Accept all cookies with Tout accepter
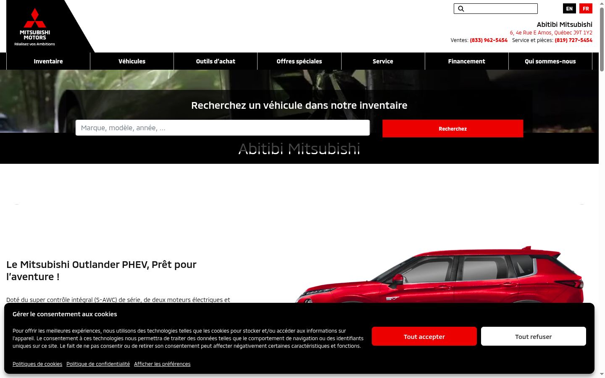605x378 pixels. [424, 336]
